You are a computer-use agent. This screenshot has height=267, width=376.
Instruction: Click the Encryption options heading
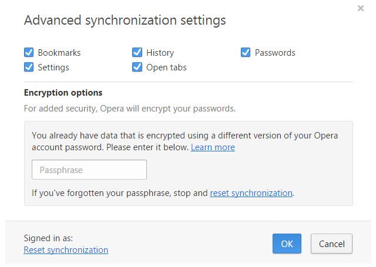(x=63, y=93)
